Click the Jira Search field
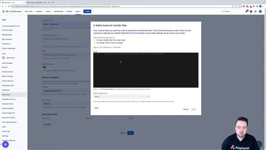Image resolution: width=266 pixels, height=150 pixels. click(x=232, y=11)
